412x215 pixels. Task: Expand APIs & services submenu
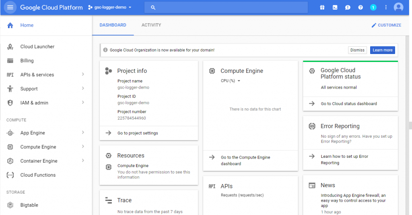(82, 74)
